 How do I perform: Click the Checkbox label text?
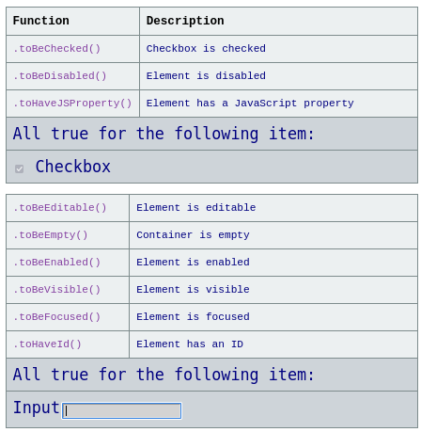[72, 167]
